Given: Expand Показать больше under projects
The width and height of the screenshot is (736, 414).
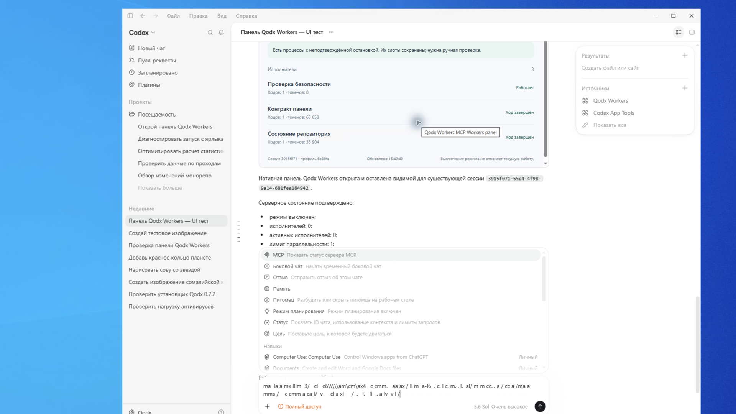Looking at the screenshot, I should pyautogui.click(x=160, y=188).
